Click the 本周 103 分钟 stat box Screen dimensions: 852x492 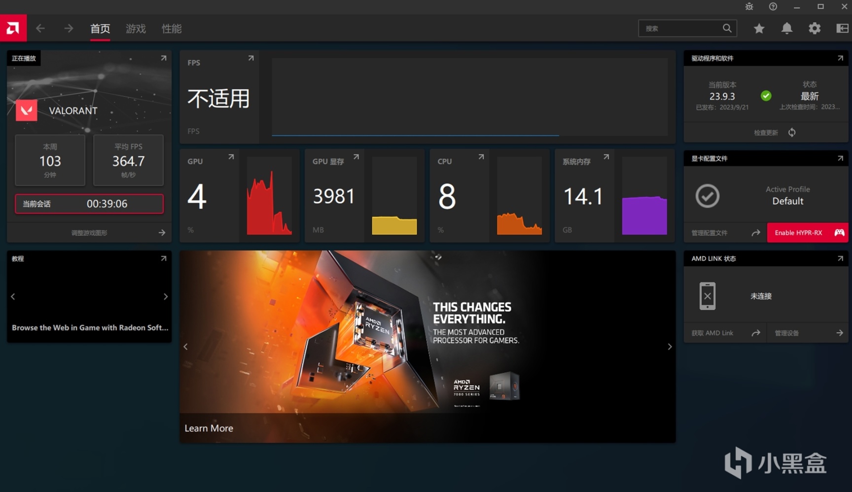[x=50, y=160]
